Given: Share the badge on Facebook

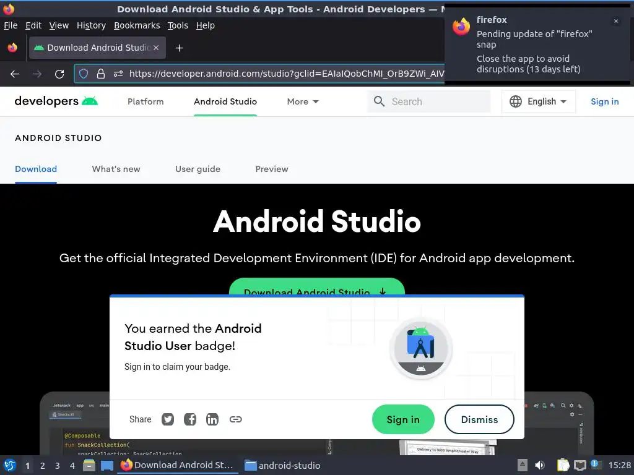Looking at the screenshot, I should coord(190,420).
